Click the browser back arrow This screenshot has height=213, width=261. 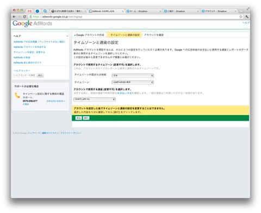coord(14,17)
